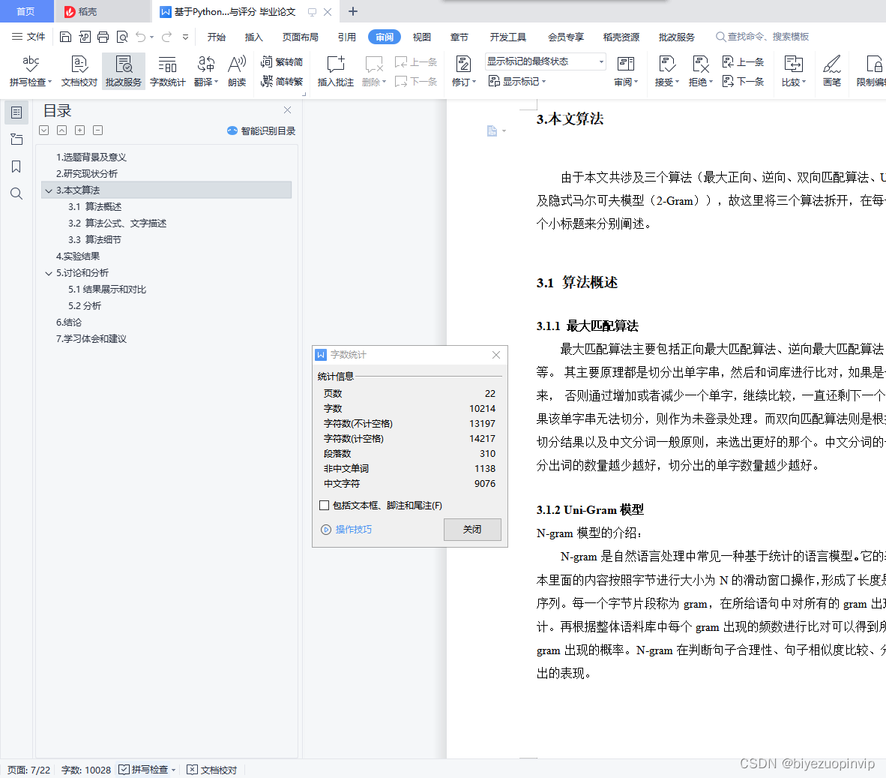Collapse the 5.讨论和分析 outline section

click(48, 272)
